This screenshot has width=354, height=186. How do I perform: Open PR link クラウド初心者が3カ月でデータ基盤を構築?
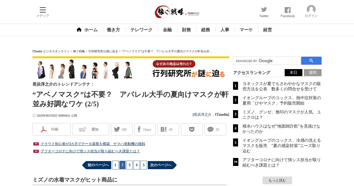pyautogui.click(x=93, y=144)
